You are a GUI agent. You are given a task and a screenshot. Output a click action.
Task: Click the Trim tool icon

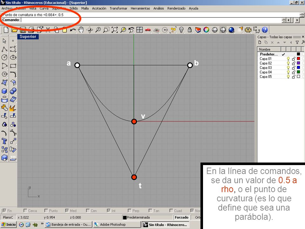[4, 116]
